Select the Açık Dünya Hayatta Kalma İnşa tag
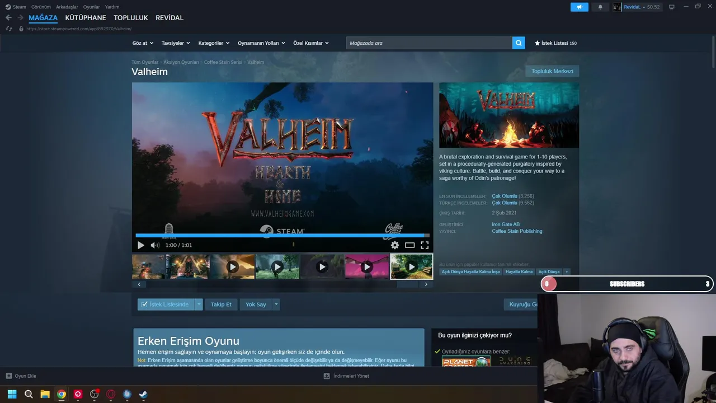The width and height of the screenshot is (716, 403). (470, 271)
